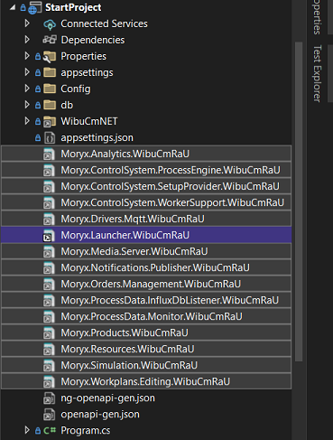
Task: Expand the Config folder
Action: tap(27, 89)
